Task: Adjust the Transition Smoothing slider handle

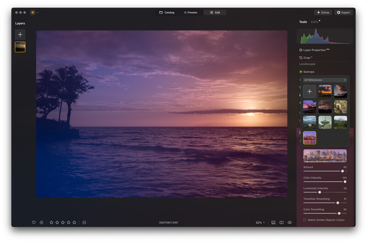Action: 338,203
